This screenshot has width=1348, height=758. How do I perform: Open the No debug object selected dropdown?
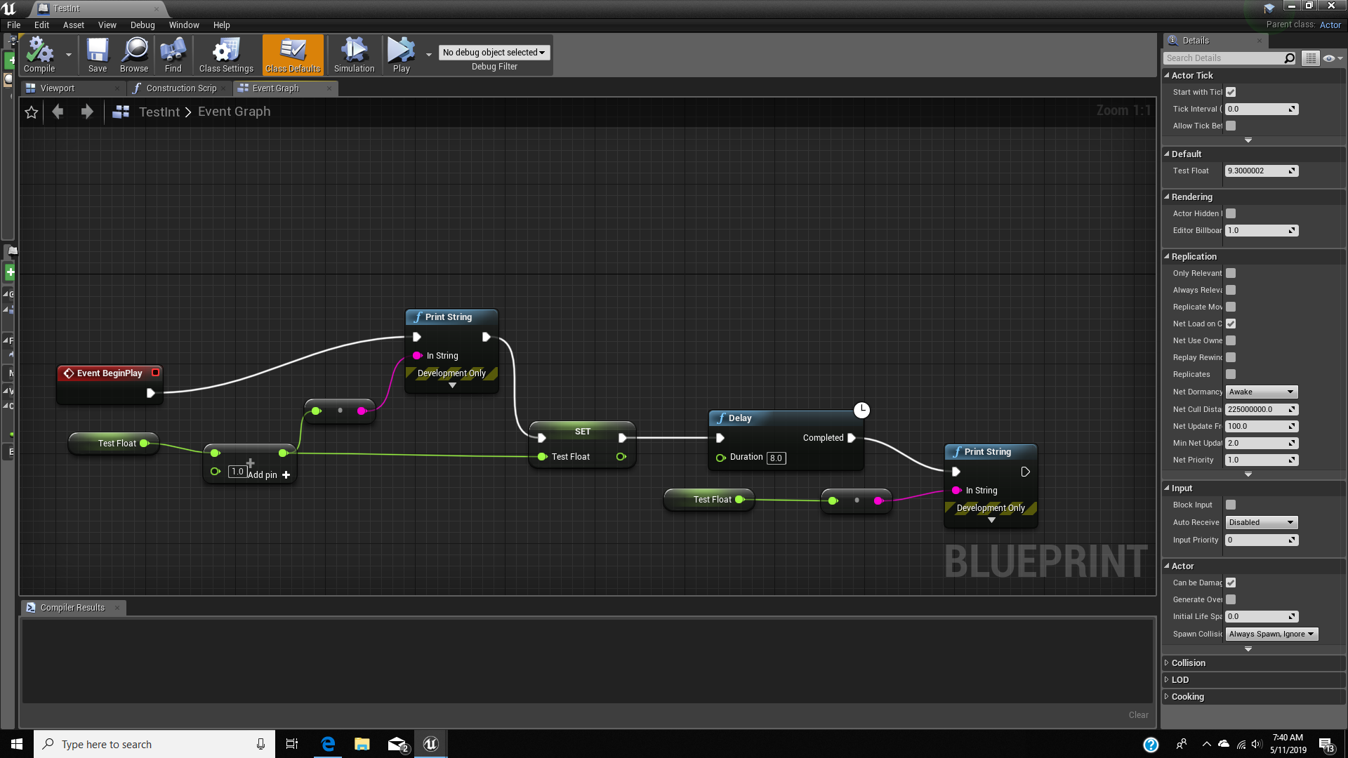pos(494,52)
